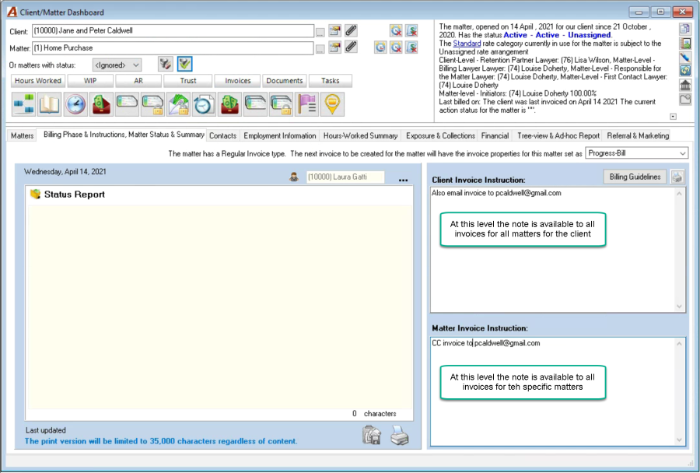This screenshot has width=700, height=473.
Task: Open the Progress-Bill invoice properties dropdown
Action: tap(636, 153)
